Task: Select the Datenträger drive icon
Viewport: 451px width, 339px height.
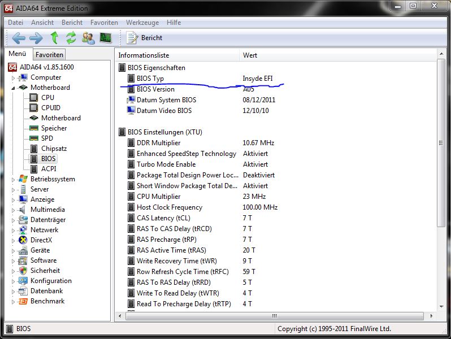Action: [x=23, y=220]
